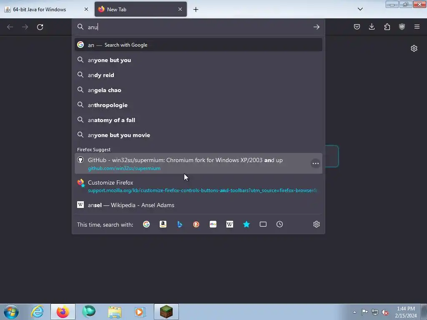Open Windows Explorer folder on taskbar

click(115, 312)
